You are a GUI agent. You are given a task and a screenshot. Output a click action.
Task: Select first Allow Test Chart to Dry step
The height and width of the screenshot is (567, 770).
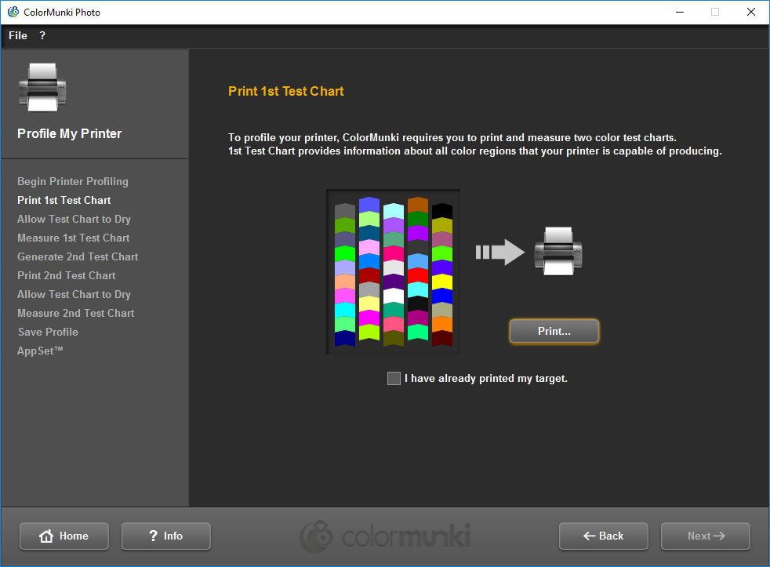(x=74, y=219)
